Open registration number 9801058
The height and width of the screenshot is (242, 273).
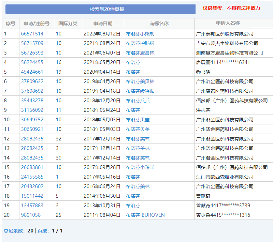tap(31, 215)
